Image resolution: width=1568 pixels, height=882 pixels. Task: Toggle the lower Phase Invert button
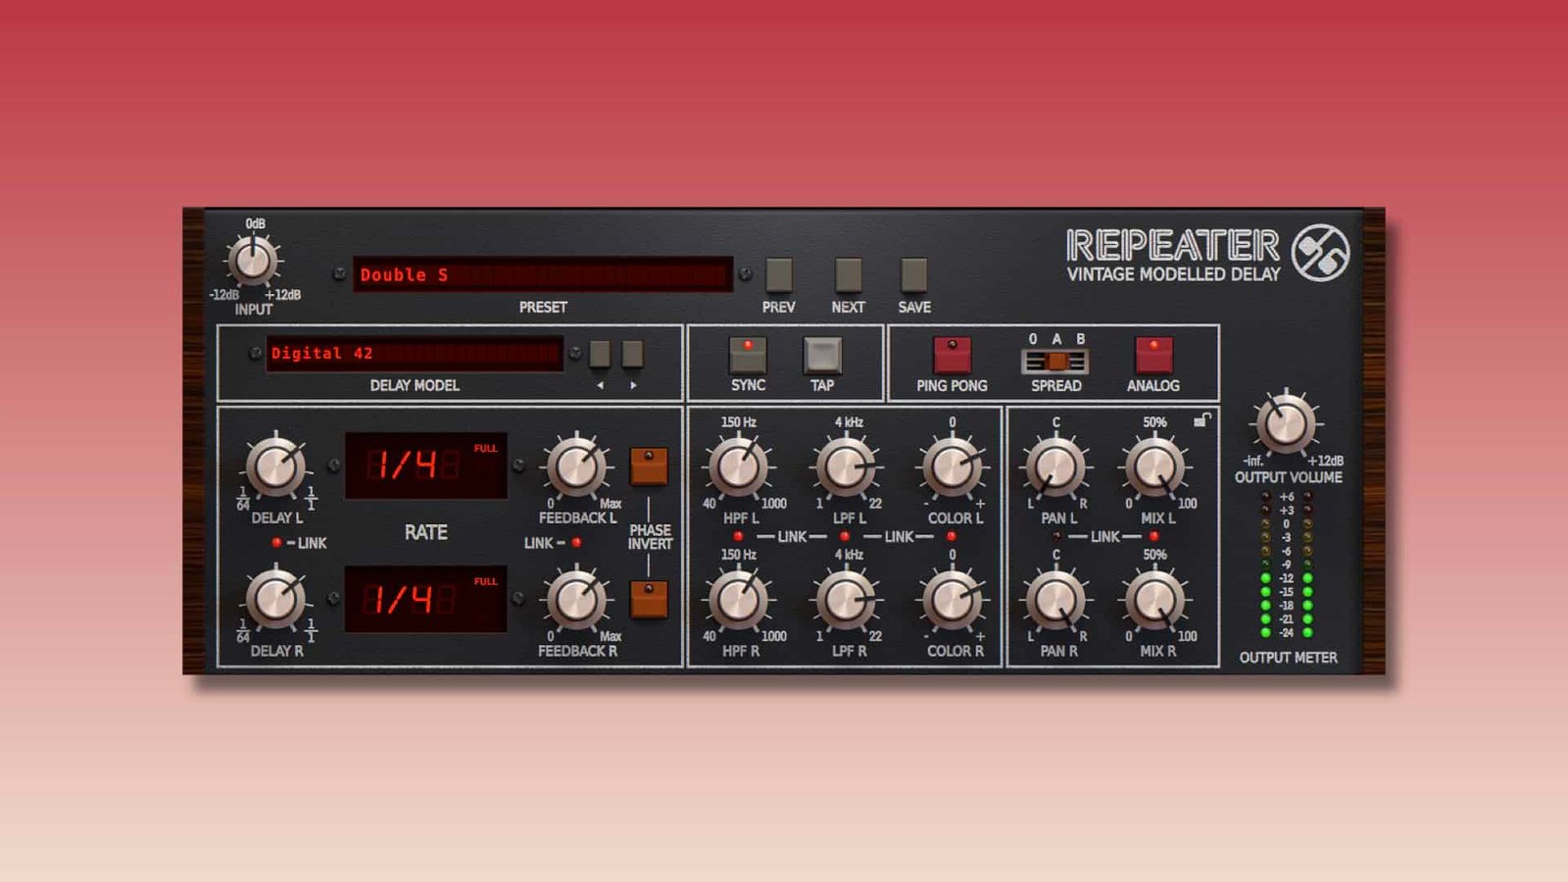(648, 599)
